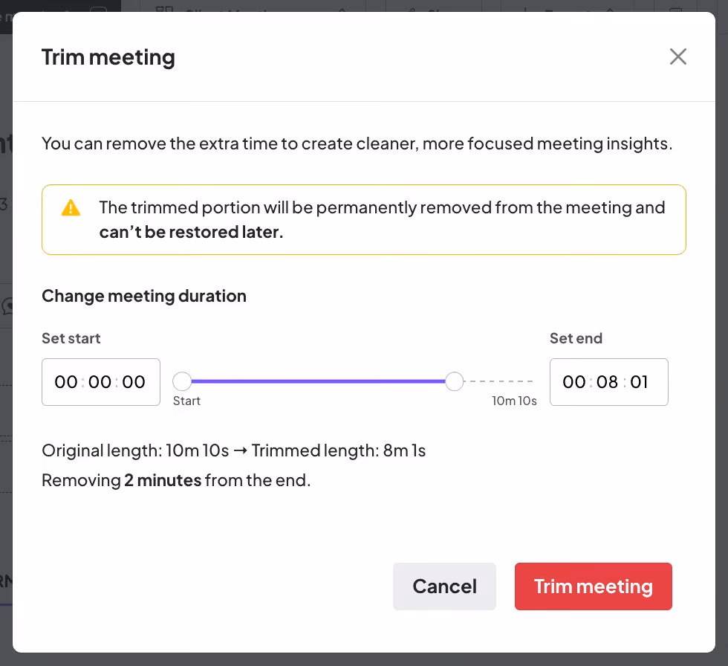Click the Cancel button
Screen dimensions: 728x666
444,586
